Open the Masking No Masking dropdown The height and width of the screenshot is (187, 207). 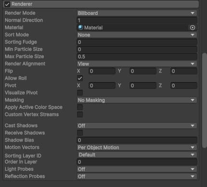point(137,100)
